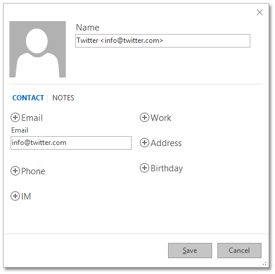Viewport: 275px width, 274px height.
Task: Close the contact card dialog
Action: [260, 12]
